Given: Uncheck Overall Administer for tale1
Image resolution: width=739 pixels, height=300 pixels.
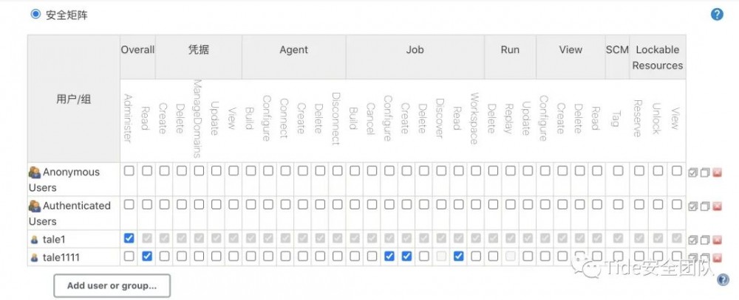Looking at the screenshot, I should click(129, 238).
